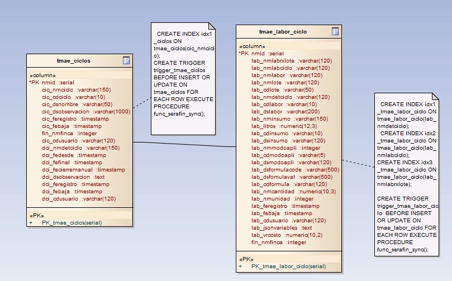Select the PK_tmae_labor_ciclo(serial) constraint
The height and width of the screenshot is (281, 452).
[x=288, y=266]
